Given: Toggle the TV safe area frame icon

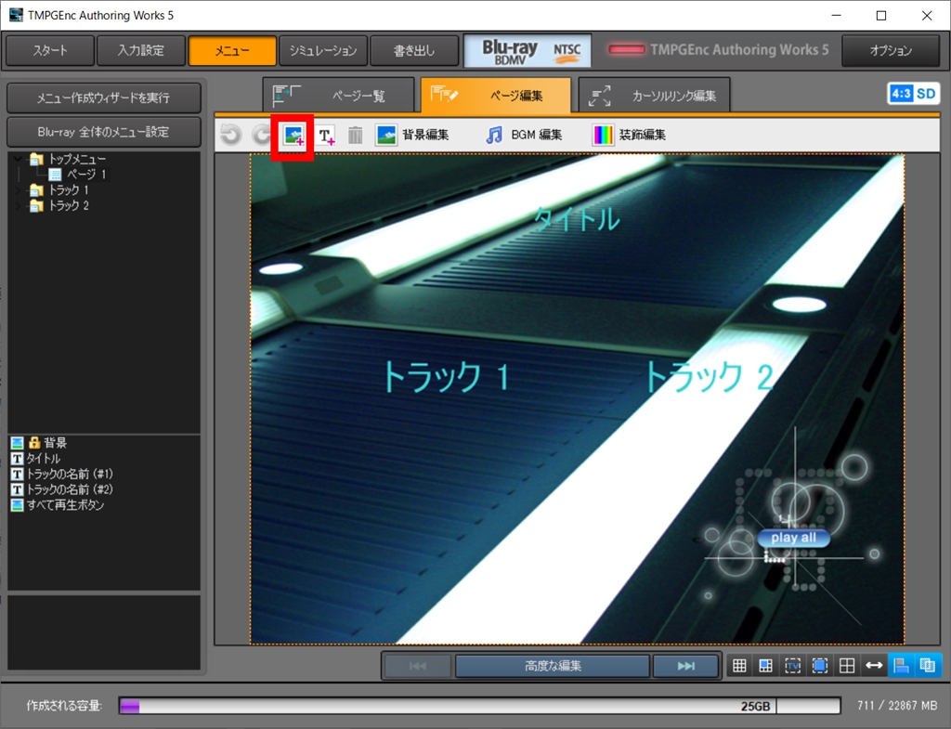Looking at the screenshot, I should point(793,666).
